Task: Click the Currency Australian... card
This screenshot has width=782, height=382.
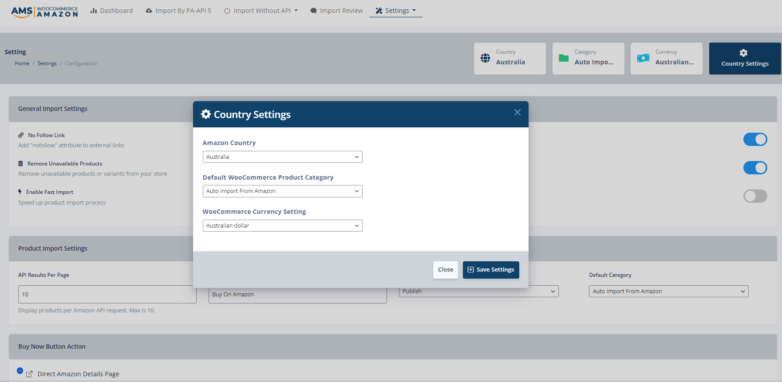Action: [x=667, y=59]
